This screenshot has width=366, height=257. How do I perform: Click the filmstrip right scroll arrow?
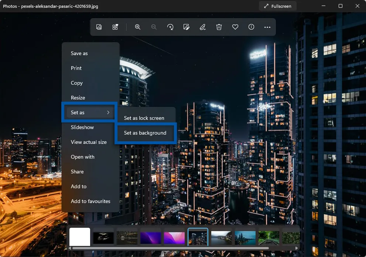[297, 248]
